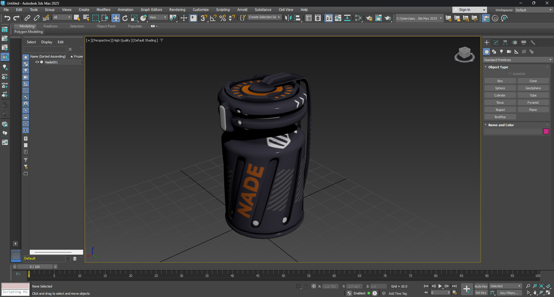Create a Box primitive

(x=500, y=81)
